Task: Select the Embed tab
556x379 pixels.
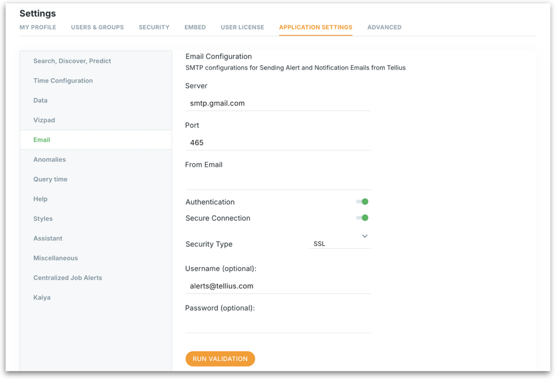Action: coord(195,27)
